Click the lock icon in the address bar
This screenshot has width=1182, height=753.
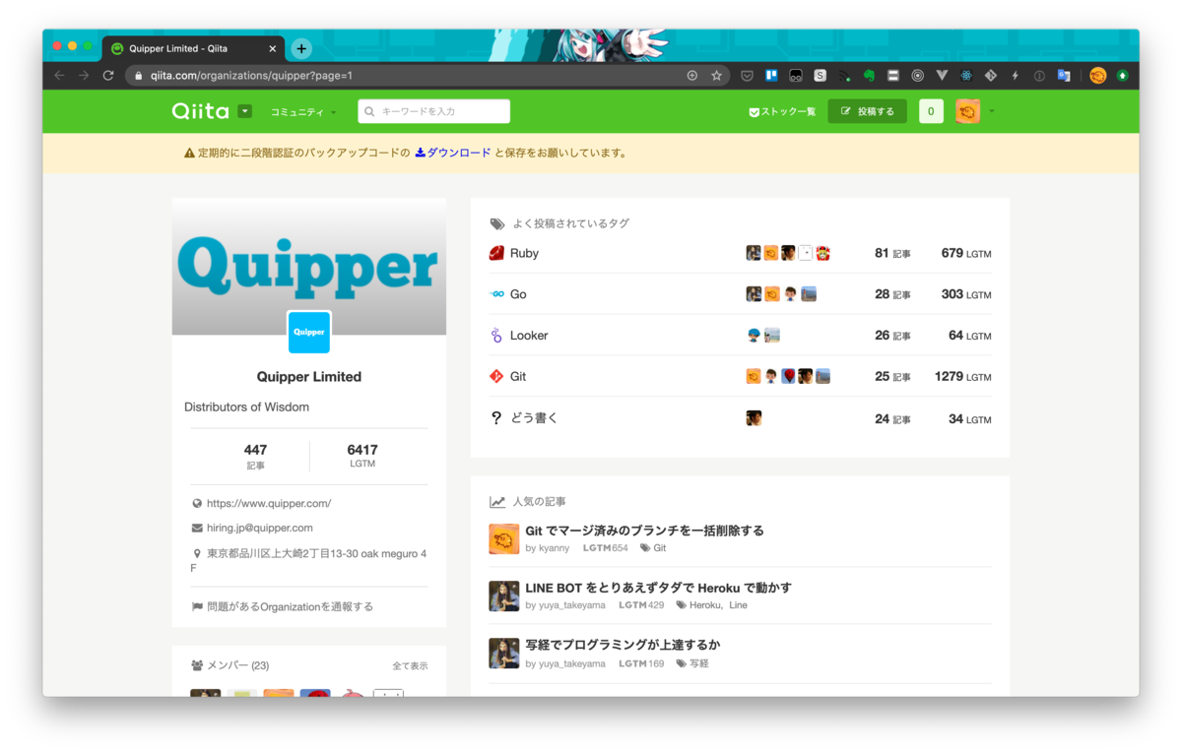click(139, 75)
